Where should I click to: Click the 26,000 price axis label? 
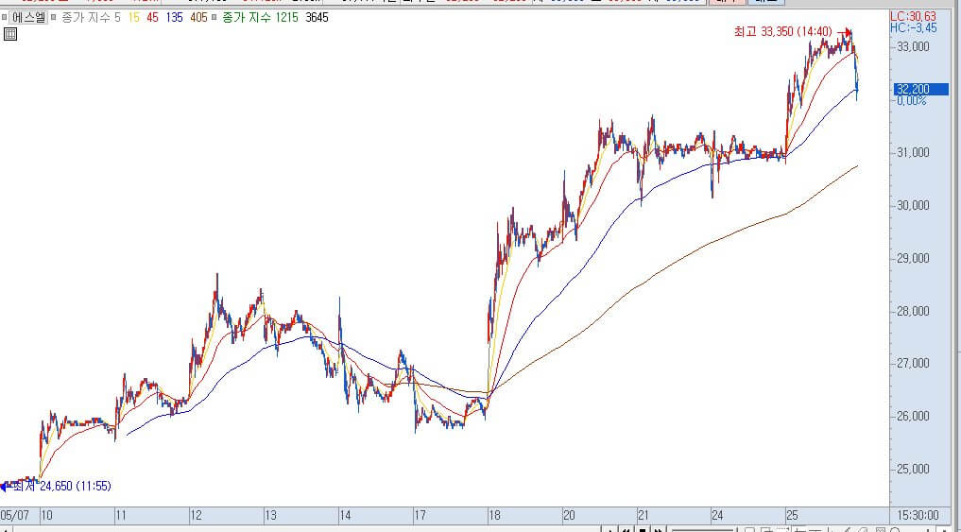pyautogui.click(x=913, y=416)
